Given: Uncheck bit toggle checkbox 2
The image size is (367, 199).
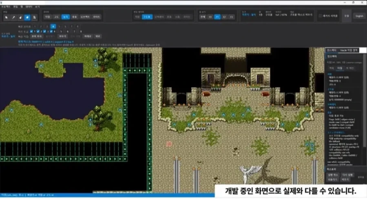Looking at the screenshot, I should (x=38, y=31).
